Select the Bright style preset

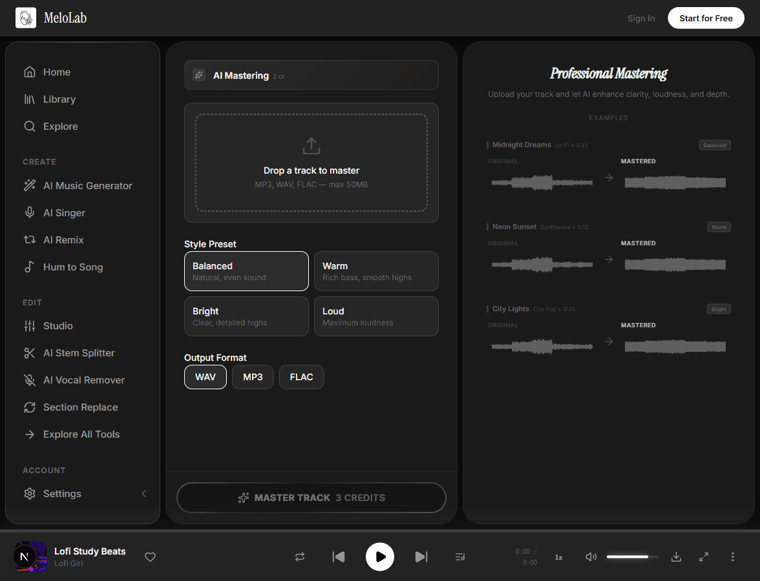246,316
